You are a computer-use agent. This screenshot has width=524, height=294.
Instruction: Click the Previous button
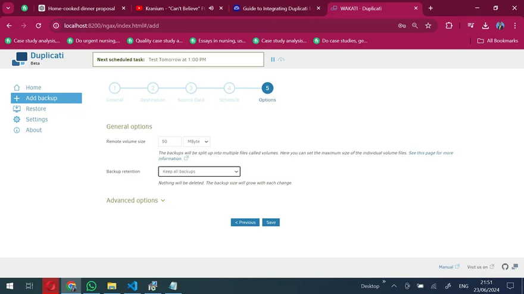(245, 222)
